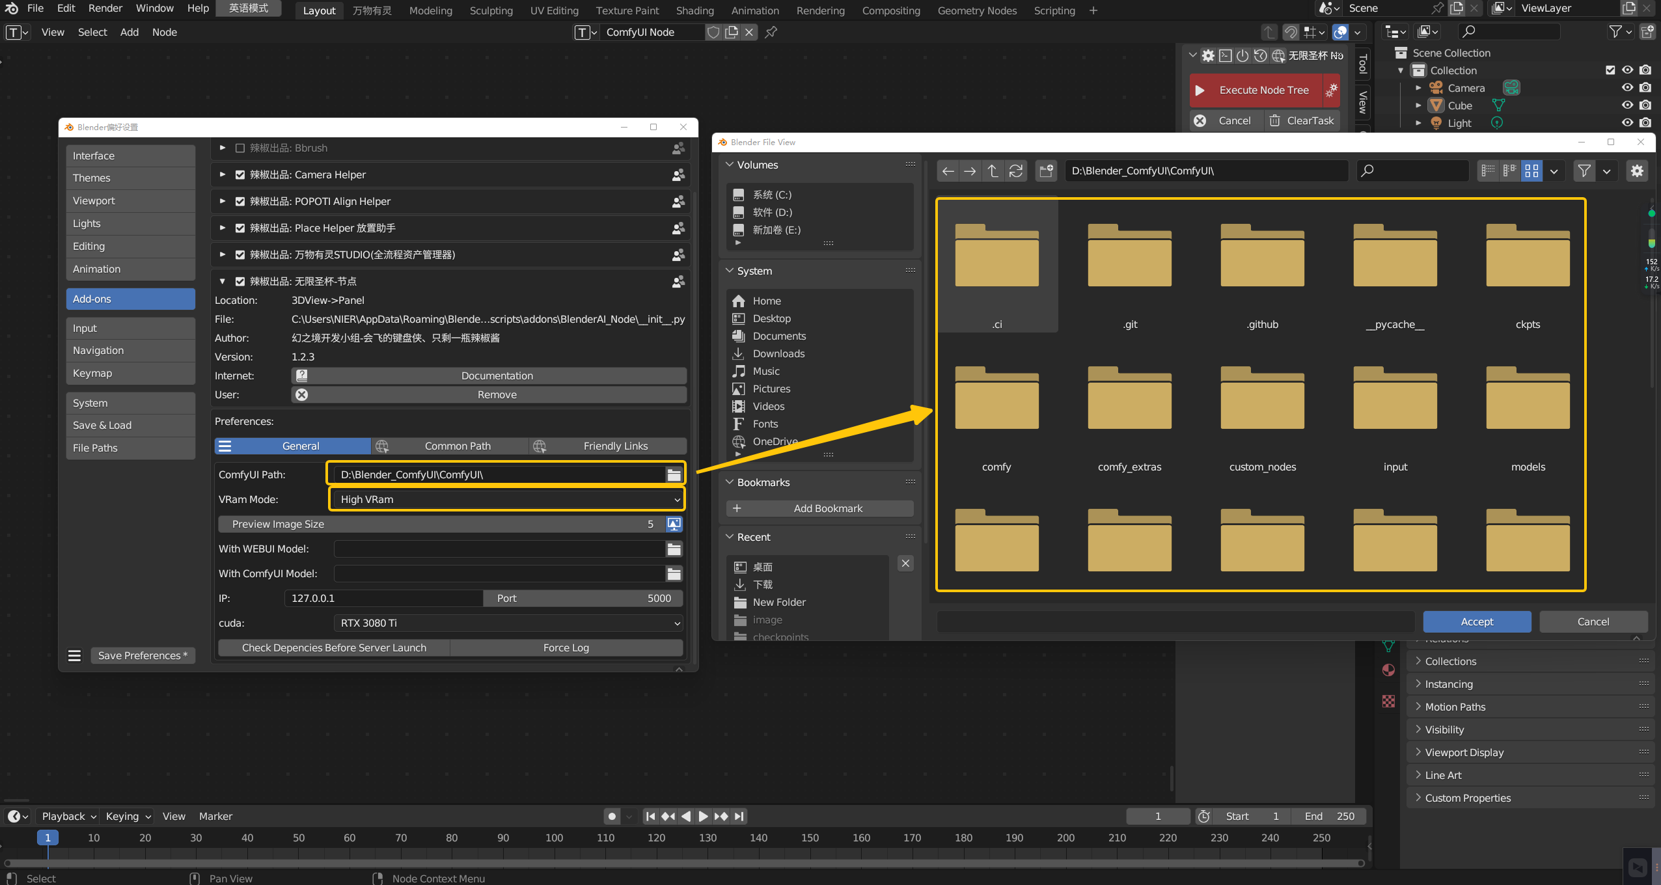
Task: Go to parent directory arrow icon
Action: (993, 171)
